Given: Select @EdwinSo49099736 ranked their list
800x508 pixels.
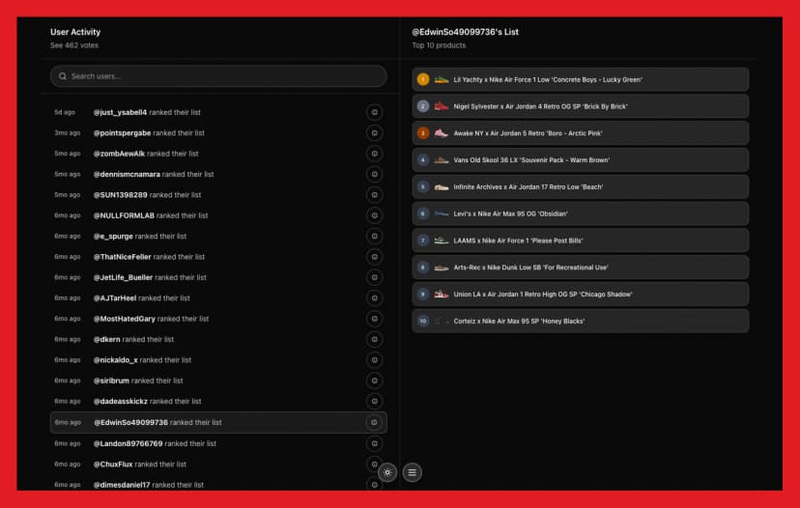Looking at the screenshot, I should pyautogui.click(x=218, y=422).
